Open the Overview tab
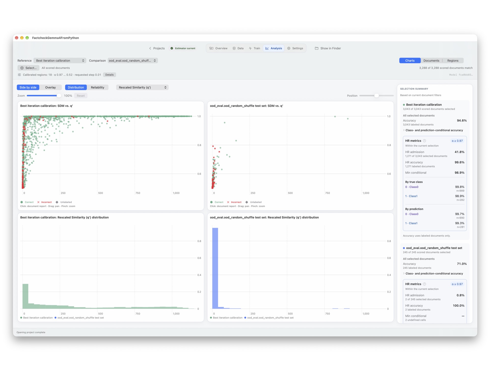 (219, 48)
